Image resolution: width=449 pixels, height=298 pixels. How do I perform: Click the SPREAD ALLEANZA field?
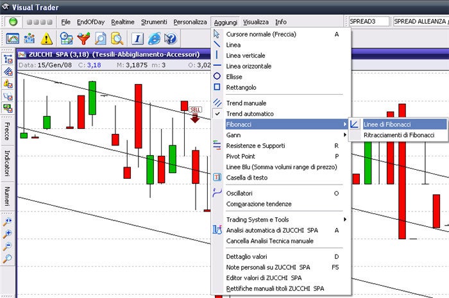tap(421, 21)
